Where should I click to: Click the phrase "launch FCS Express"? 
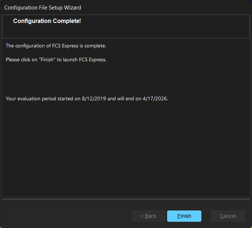point(85,59)
